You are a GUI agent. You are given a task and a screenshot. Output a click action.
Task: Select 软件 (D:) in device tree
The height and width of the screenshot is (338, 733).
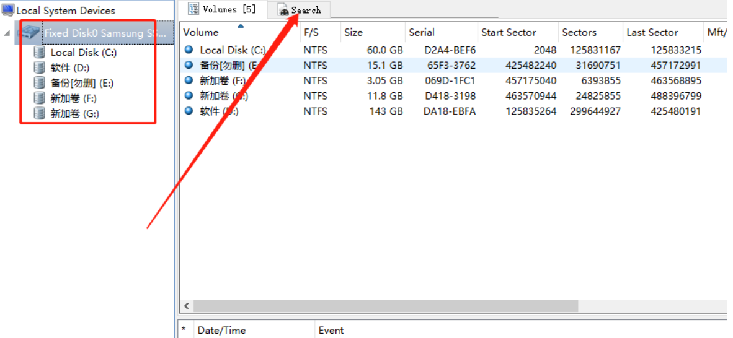point(69,68)
